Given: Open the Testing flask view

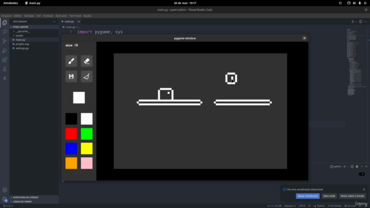Looking at the screenshot, I should pyautogui.click(x=5, y=69).
